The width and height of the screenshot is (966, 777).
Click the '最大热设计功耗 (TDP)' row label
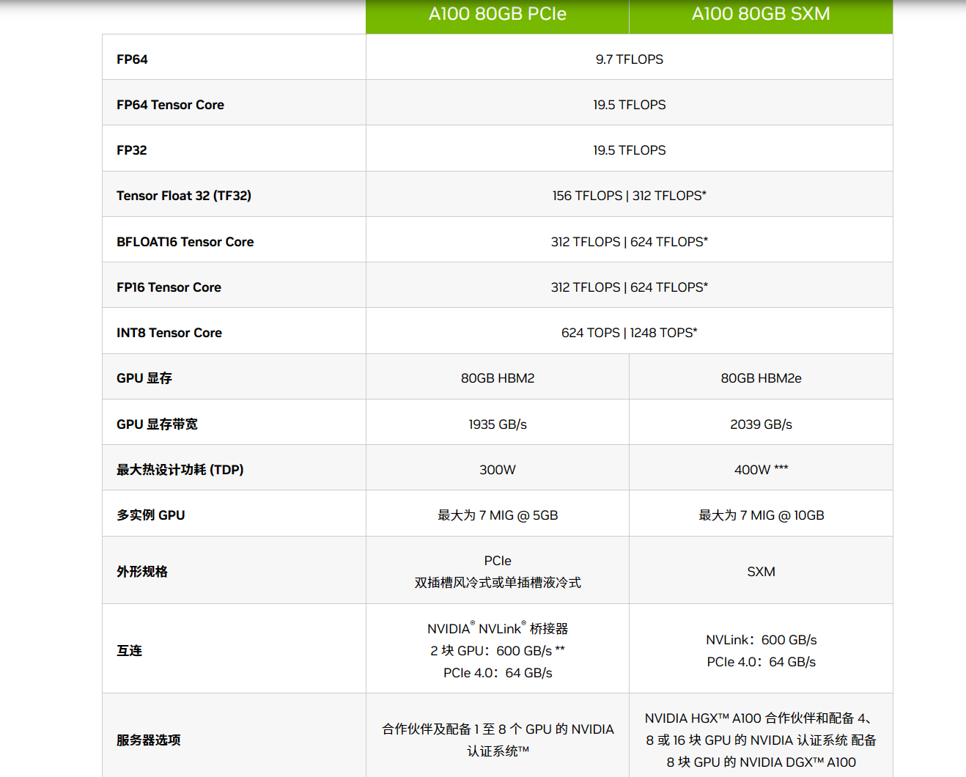pos(180,470)
